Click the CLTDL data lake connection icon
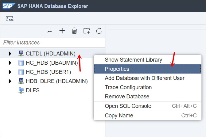Viewport: 206px width, 137px height. coord(21,54)
